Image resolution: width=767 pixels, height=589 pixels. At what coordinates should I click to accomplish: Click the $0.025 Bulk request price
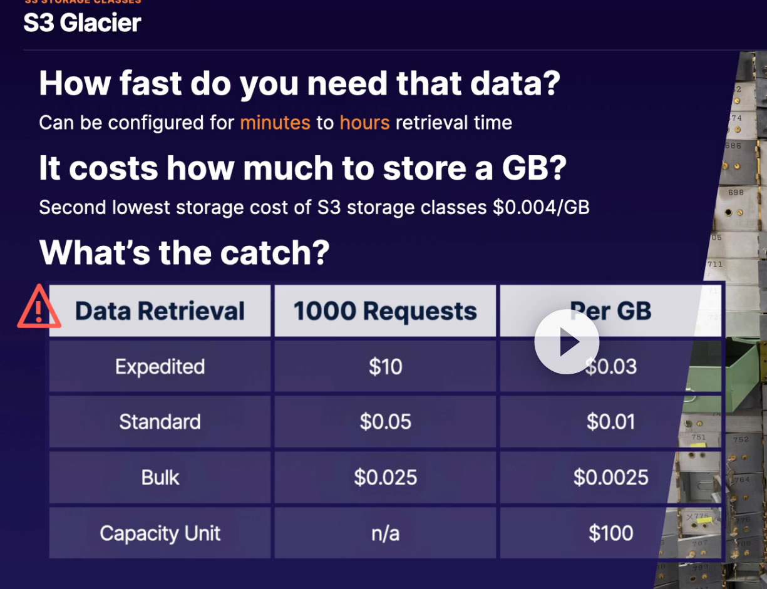[385, 478]
